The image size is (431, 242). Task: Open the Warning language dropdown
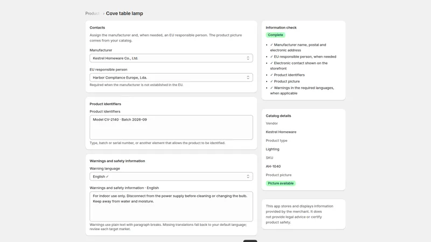pyautogui.click(x=171, y=176)
